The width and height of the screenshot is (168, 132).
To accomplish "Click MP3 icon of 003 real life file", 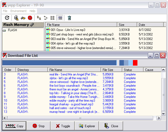I will pos(48,39).
